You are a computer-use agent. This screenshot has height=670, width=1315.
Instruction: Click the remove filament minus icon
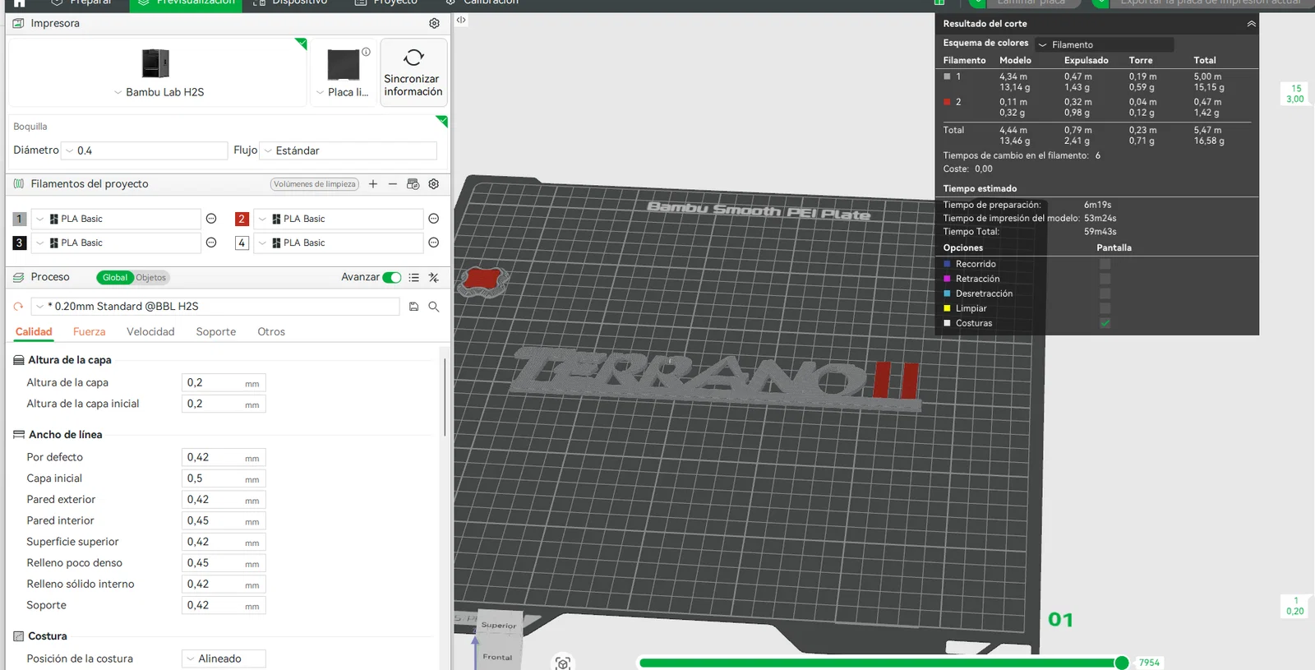pos(393,184)
